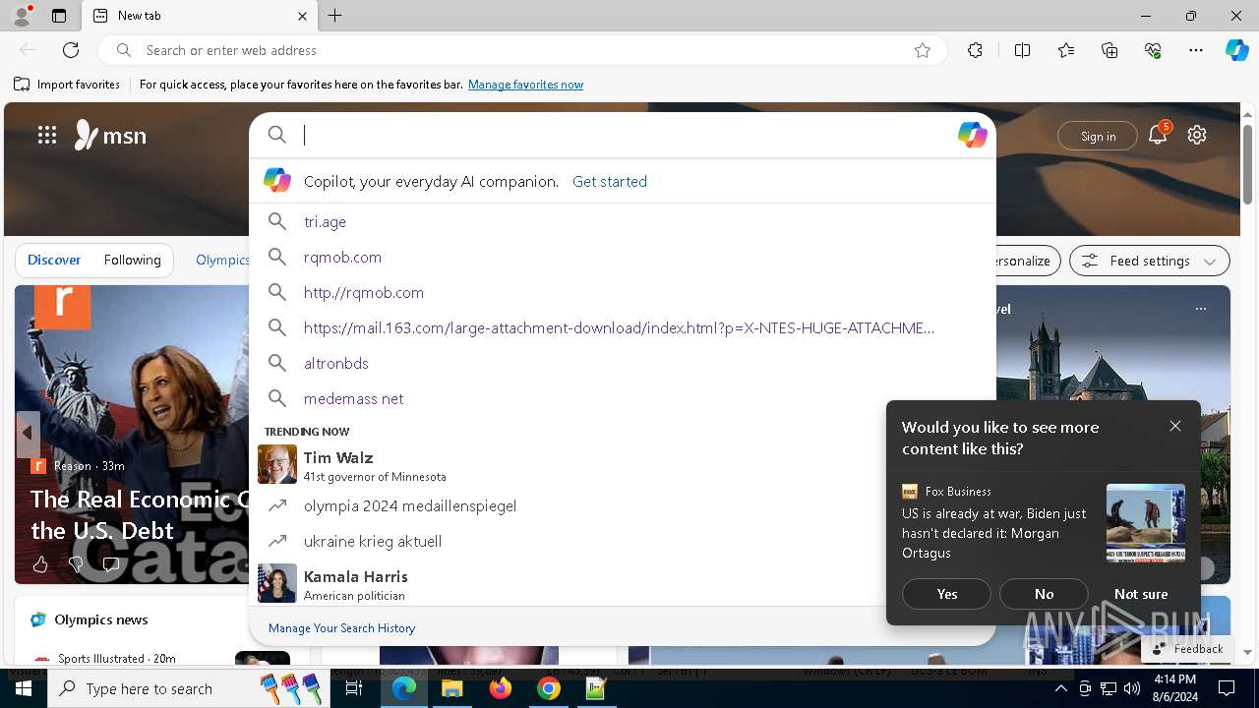The width and height of the screenshot is (1259, 708).
Task: Dislike the Real Economic article
Action: point(76,564)
